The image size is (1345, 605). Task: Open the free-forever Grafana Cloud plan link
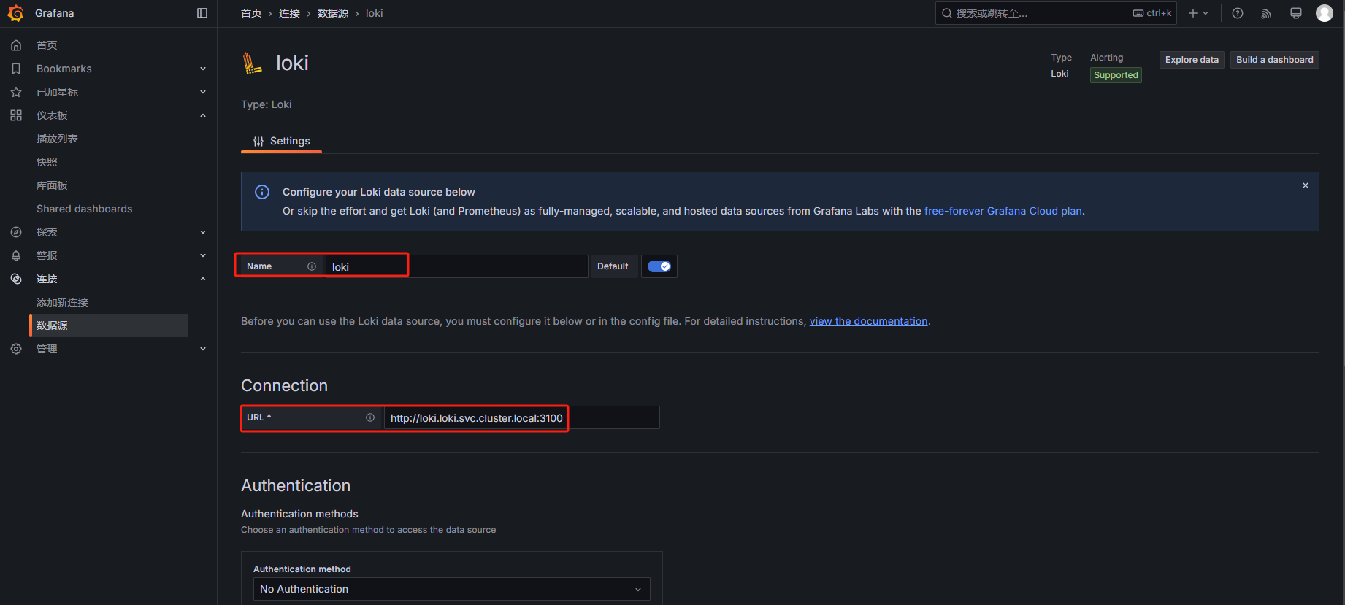pos(1003,211)
